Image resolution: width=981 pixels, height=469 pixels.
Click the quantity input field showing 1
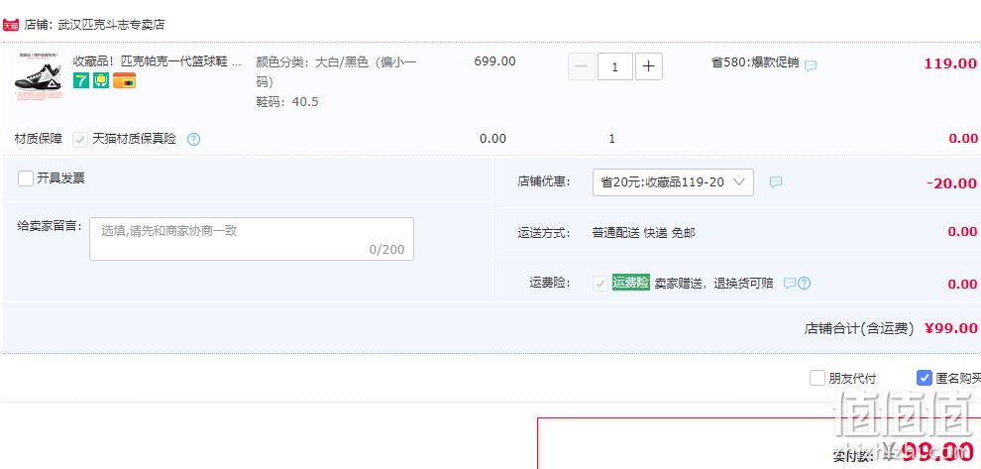point(615,66)
